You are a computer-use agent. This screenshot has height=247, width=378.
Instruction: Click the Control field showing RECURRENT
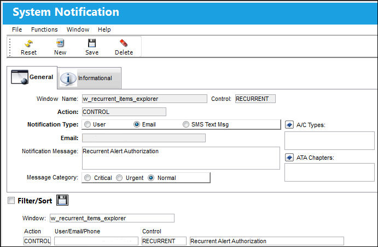point(255,99)
